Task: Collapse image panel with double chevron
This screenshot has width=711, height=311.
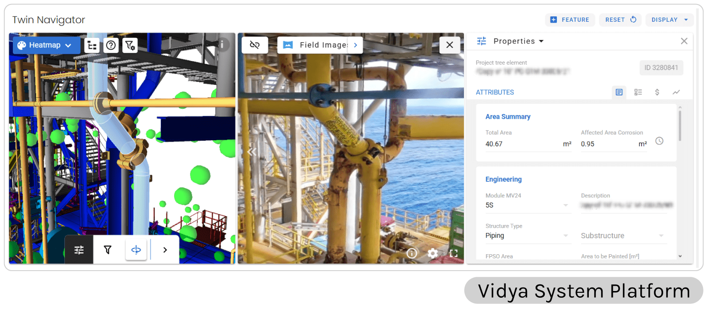Action: pos(252,152)
